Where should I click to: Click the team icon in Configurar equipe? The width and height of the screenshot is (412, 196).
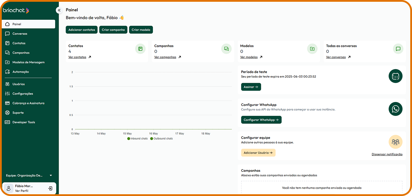[395, 142]
